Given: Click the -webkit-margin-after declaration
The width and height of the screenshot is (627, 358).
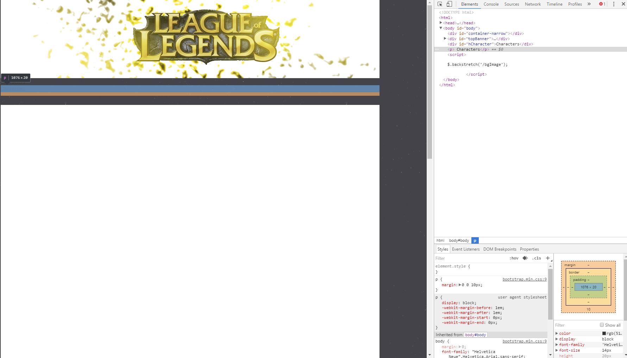Looking at the screenshot, I should tap(472, 313).
